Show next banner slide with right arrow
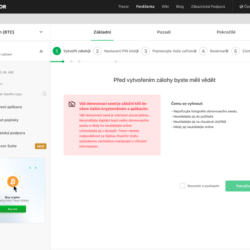This screenshot has height=250, width=250. 36,168
